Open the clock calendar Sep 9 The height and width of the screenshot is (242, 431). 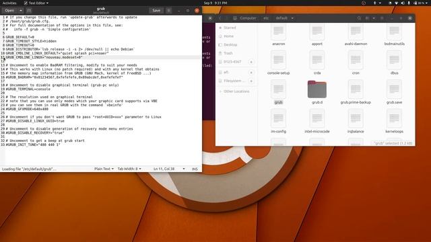point(215,3)
